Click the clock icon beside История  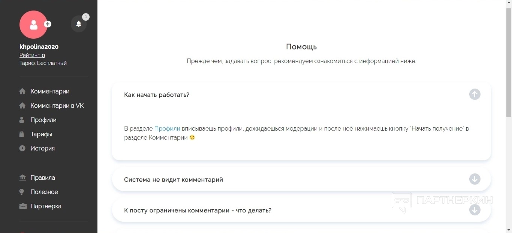click(22, 149)
